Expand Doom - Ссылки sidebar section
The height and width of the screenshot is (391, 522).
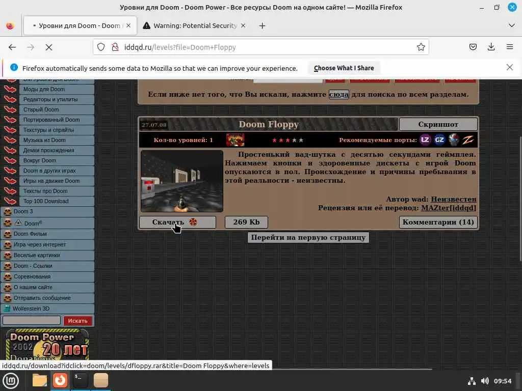pos(47,266)
